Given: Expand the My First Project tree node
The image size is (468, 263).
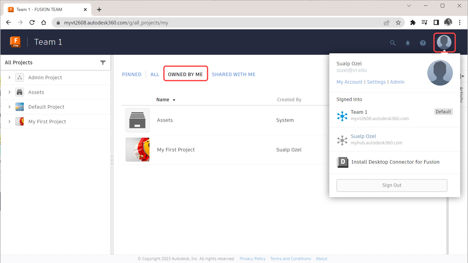Looking at the screenshot, I should (x=9, y=121).
